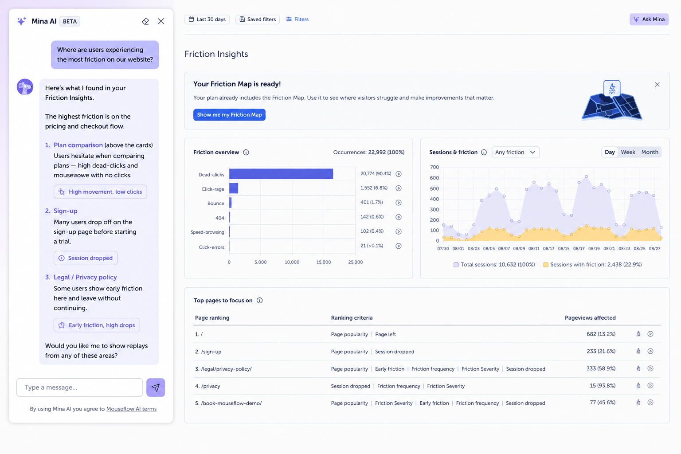Open the Saved filters menu
The image size is (681, 454).
click(x=258, y=20)
